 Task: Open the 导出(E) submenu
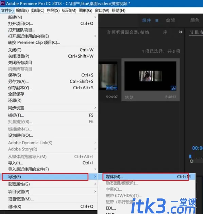49,177
